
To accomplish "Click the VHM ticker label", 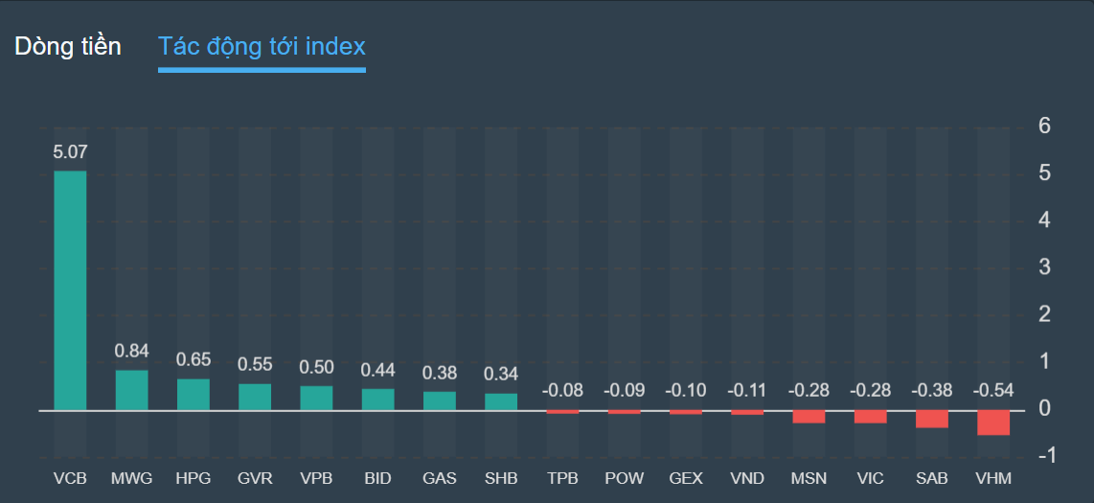I will click(x=992, y=477).
